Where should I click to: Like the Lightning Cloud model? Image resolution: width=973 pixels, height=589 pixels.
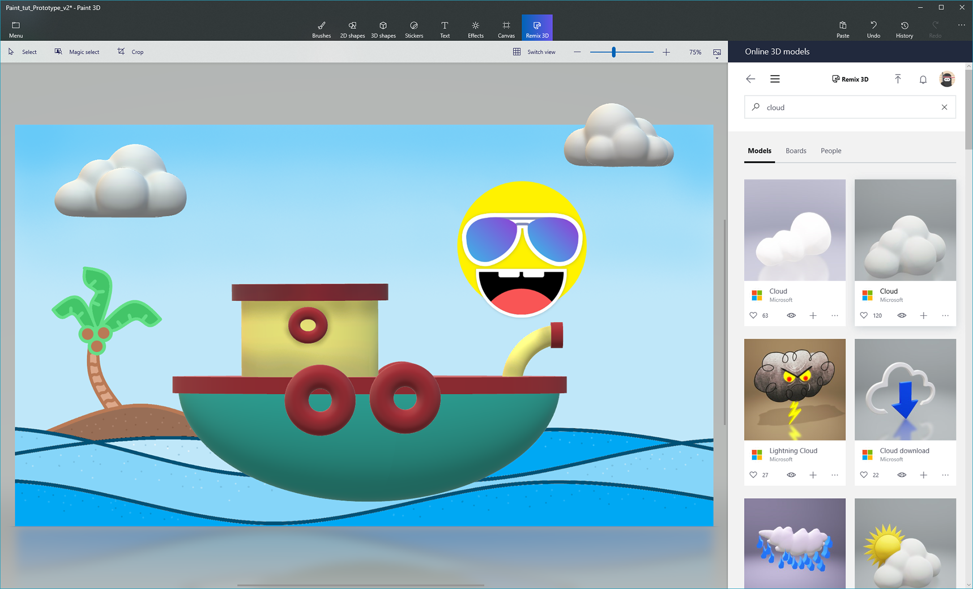[x=753, y=475]
